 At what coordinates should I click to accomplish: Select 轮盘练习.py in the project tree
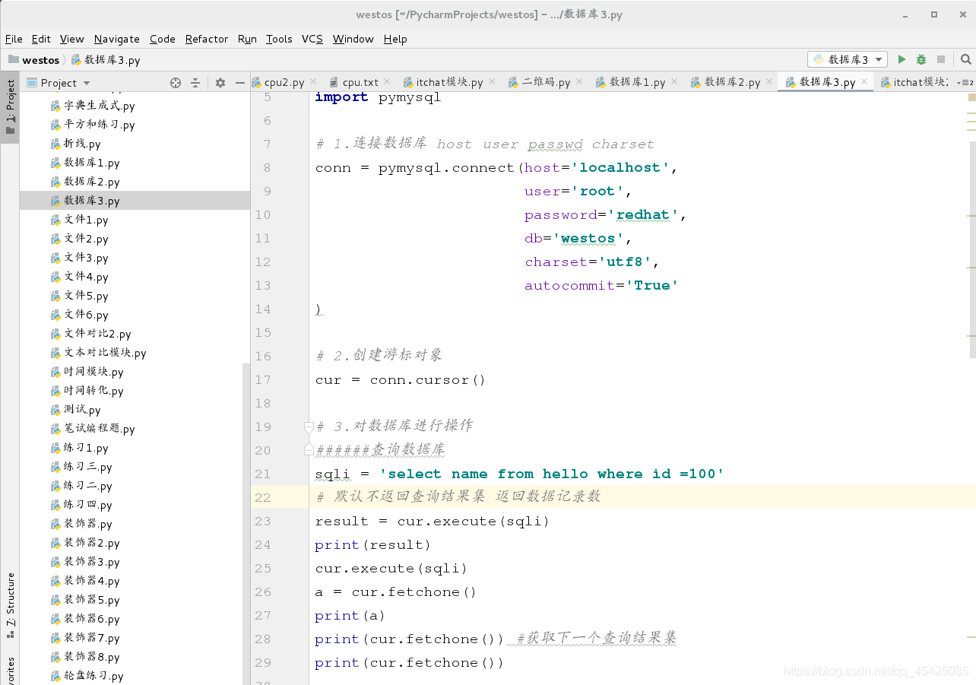point(87,676)
